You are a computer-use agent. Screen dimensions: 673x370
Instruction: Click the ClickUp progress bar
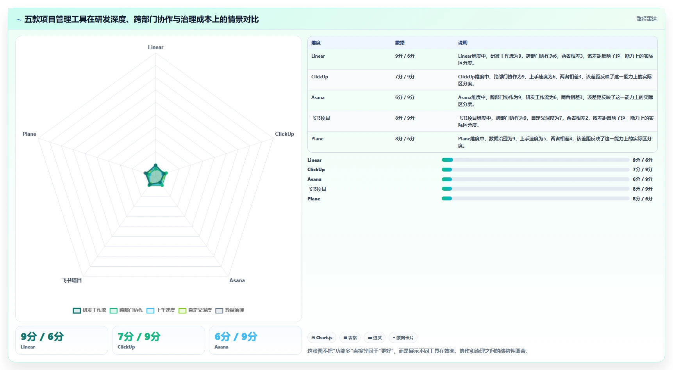(536, 170)
